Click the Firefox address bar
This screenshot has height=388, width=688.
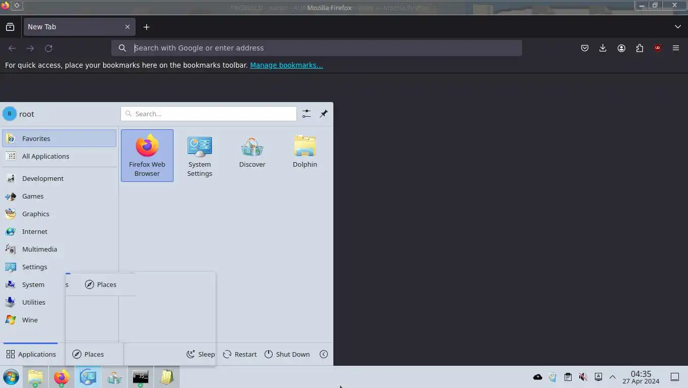coord(317,48)
